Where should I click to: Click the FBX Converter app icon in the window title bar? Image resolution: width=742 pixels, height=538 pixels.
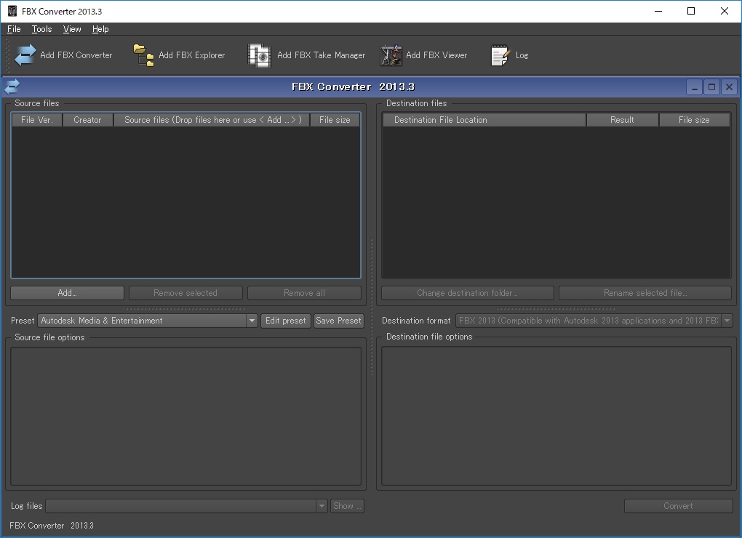(x=12, y=11)
